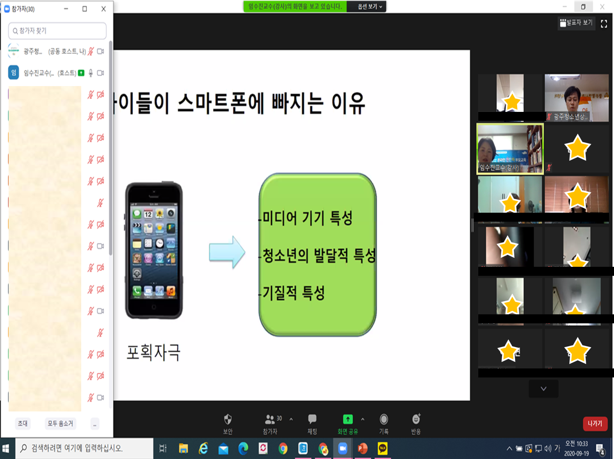The width and height of the screenshot is (614, 459).
Task: Switch layout with 발표자 보기 button
Action: [x=576, y=23]
